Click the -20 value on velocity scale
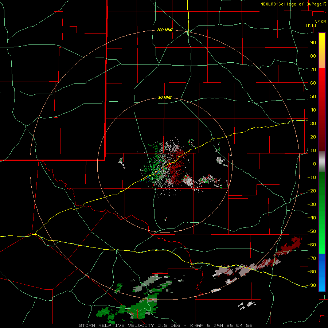Screen dimensions: 328x328 pos(312,191)
